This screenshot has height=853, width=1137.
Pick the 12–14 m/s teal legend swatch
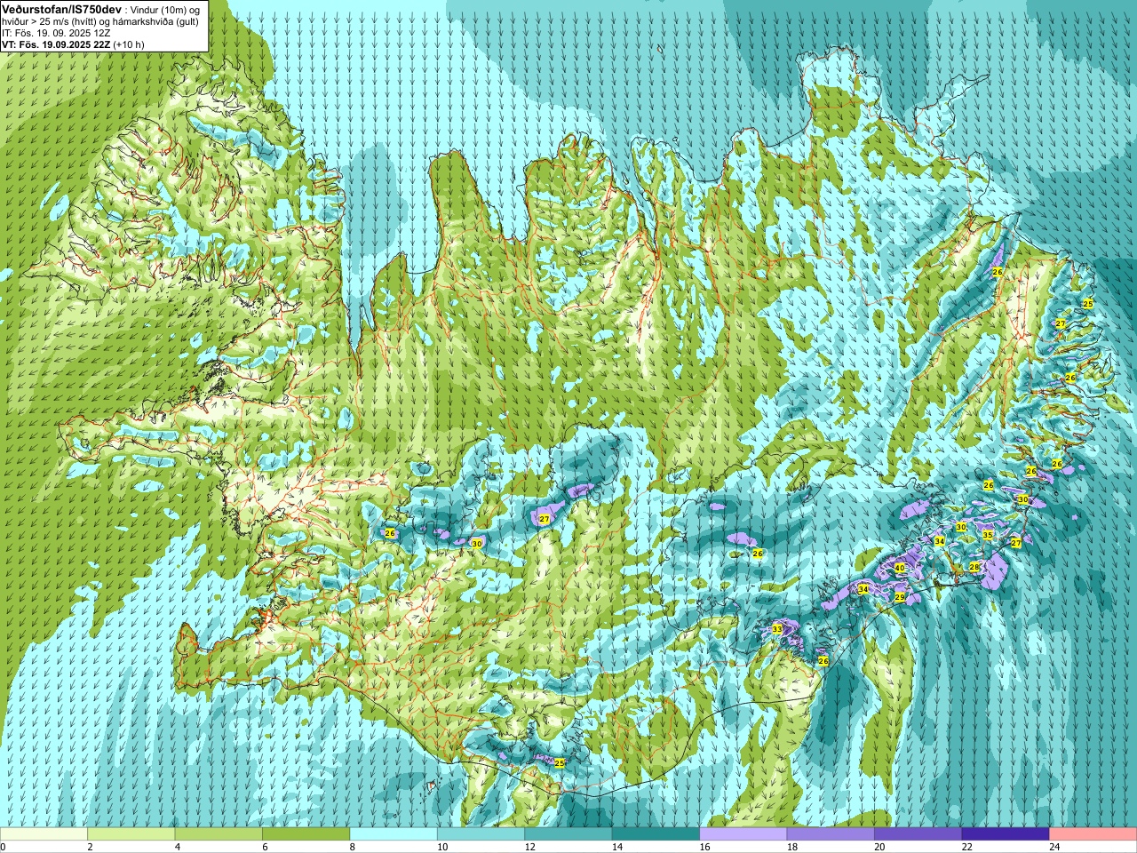point(568,834)
